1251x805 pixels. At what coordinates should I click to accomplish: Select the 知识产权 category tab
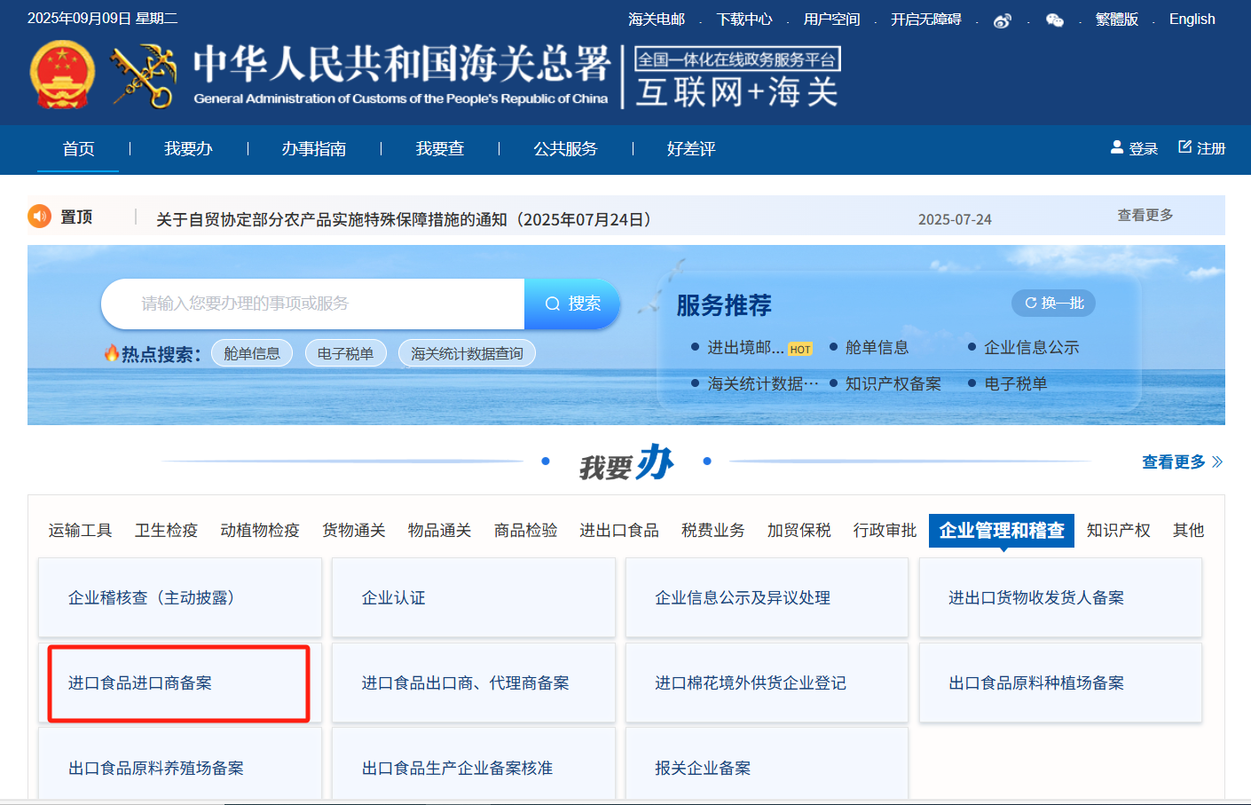click(x=1118, y=531)
